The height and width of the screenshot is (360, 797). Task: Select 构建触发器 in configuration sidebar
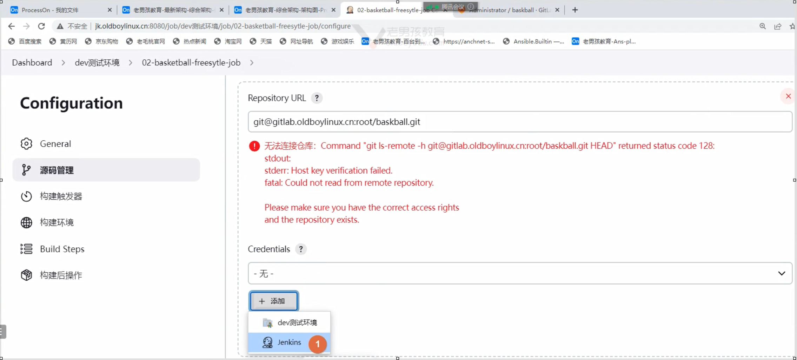click(106, 196)
